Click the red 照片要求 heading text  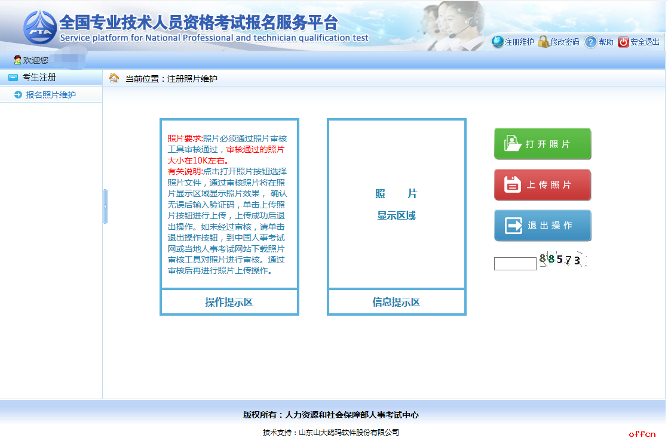coord(185,138)
